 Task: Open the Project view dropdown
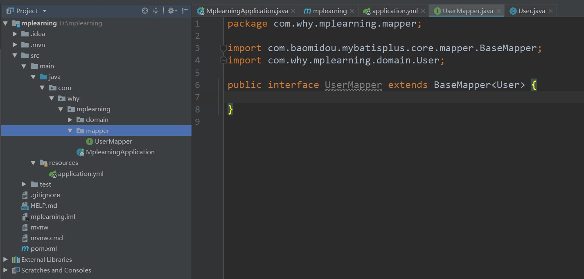[x=45, y=11]
